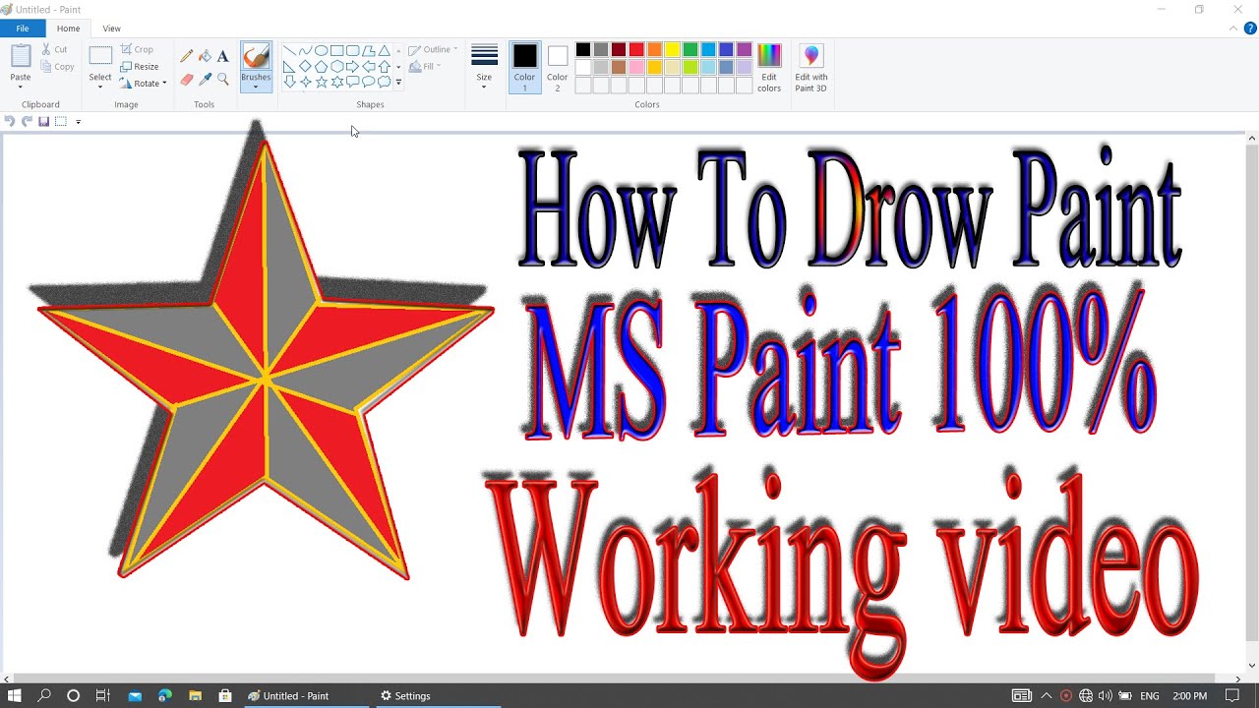
Task: Choose the Pentagon shape
Action: (x=321, y=67)
